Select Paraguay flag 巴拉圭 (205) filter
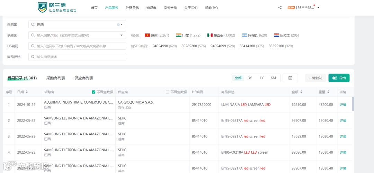Viewport: 374px width, 173px height. [286, 35]
